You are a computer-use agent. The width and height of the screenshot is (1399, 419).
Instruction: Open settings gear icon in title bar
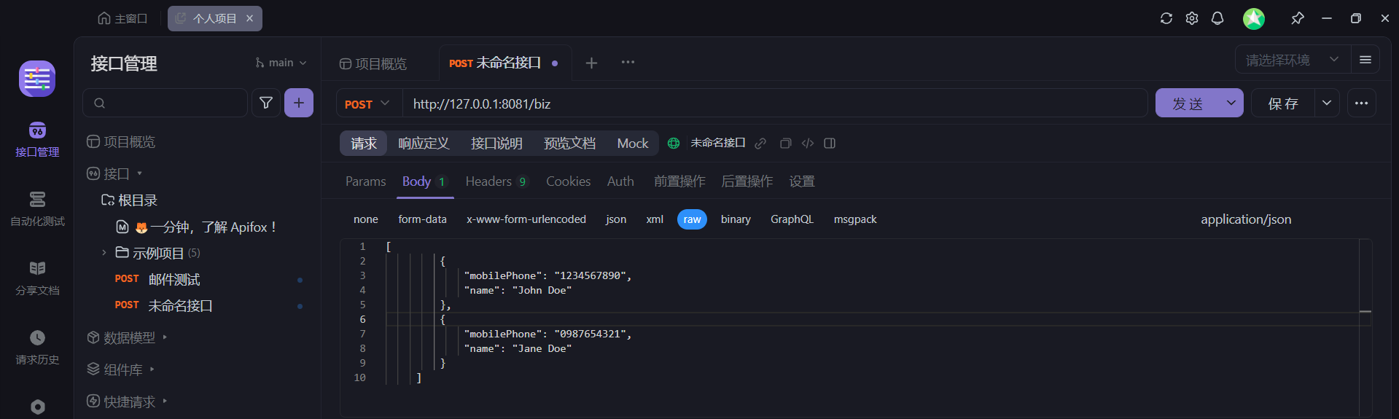1192,18
